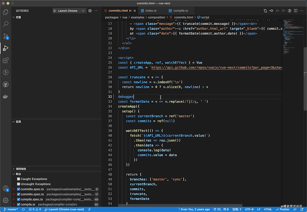Open the Run and Debug view
This screenshot has width=307, height=212.
coord(6,48)
